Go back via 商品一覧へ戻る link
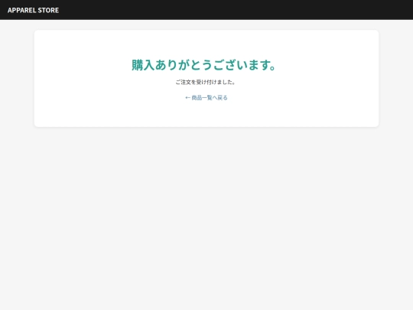Viewport: 413px width, 310px height. [206, 98]
